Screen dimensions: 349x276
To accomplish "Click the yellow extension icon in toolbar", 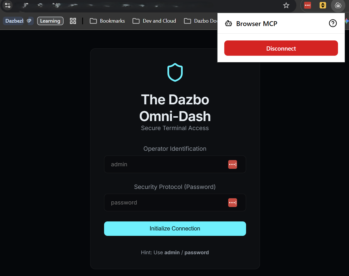I will [x=323, y=5].
